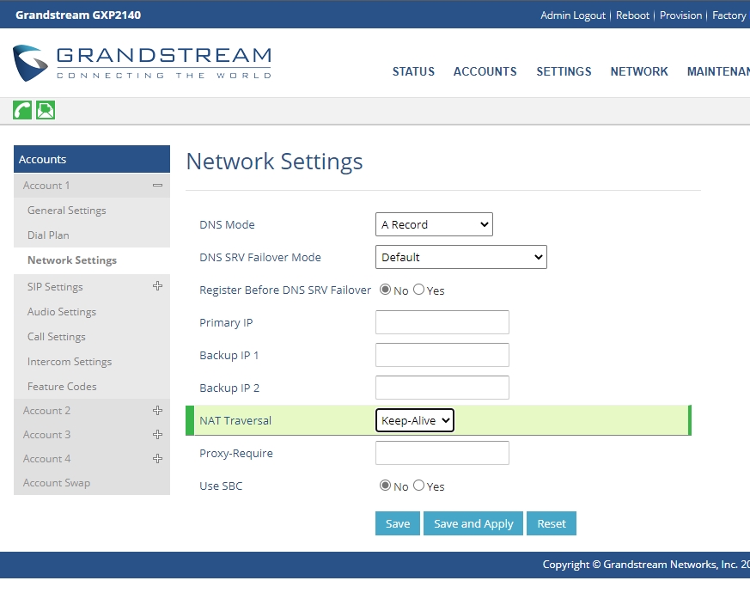The height and width of the screenshot is (605, 750).
Task: Set Use SBC to Yes
Action: point(419,486)
